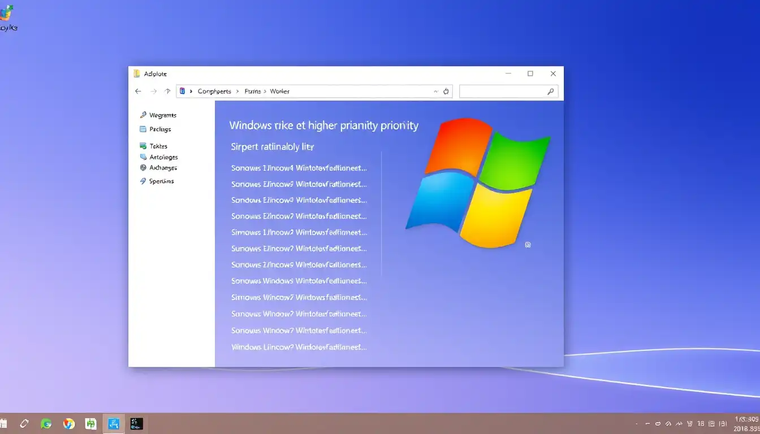Expand the chevron between Conpherts and Przins
Image resolution: width=760 pixels, height=434 pixels.
tap(238, 91)
